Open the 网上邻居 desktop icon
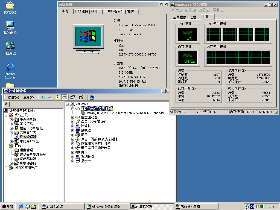Screen dimensions: 280x210 click(10, 48)
